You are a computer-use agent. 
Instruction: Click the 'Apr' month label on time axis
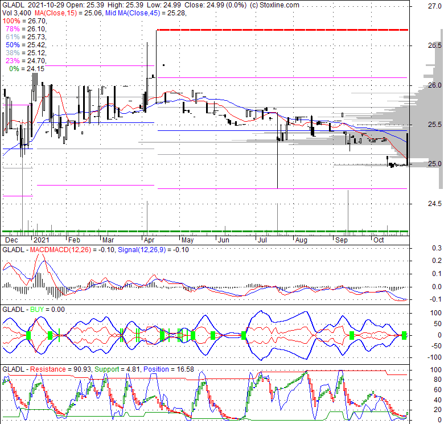point(149,240)
